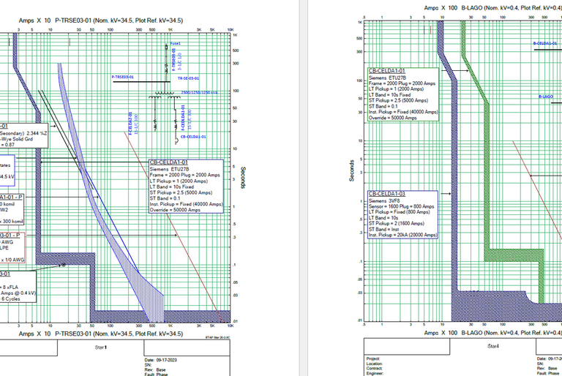Click the Star1 title block cell
The width and height of the screenshot is (562, 376).
(x=101, y=347)
